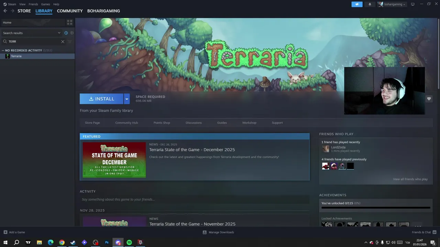
Task: Sort by recent activity clock icon
Action: click(66, 33)
